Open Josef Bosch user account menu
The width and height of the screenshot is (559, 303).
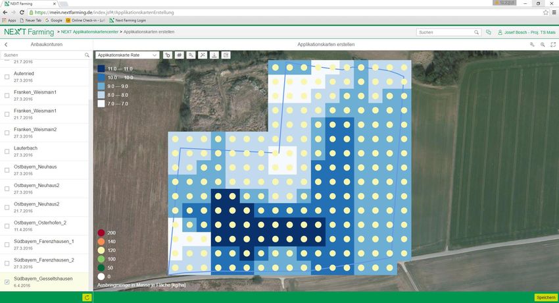click(x=525, y=32)
